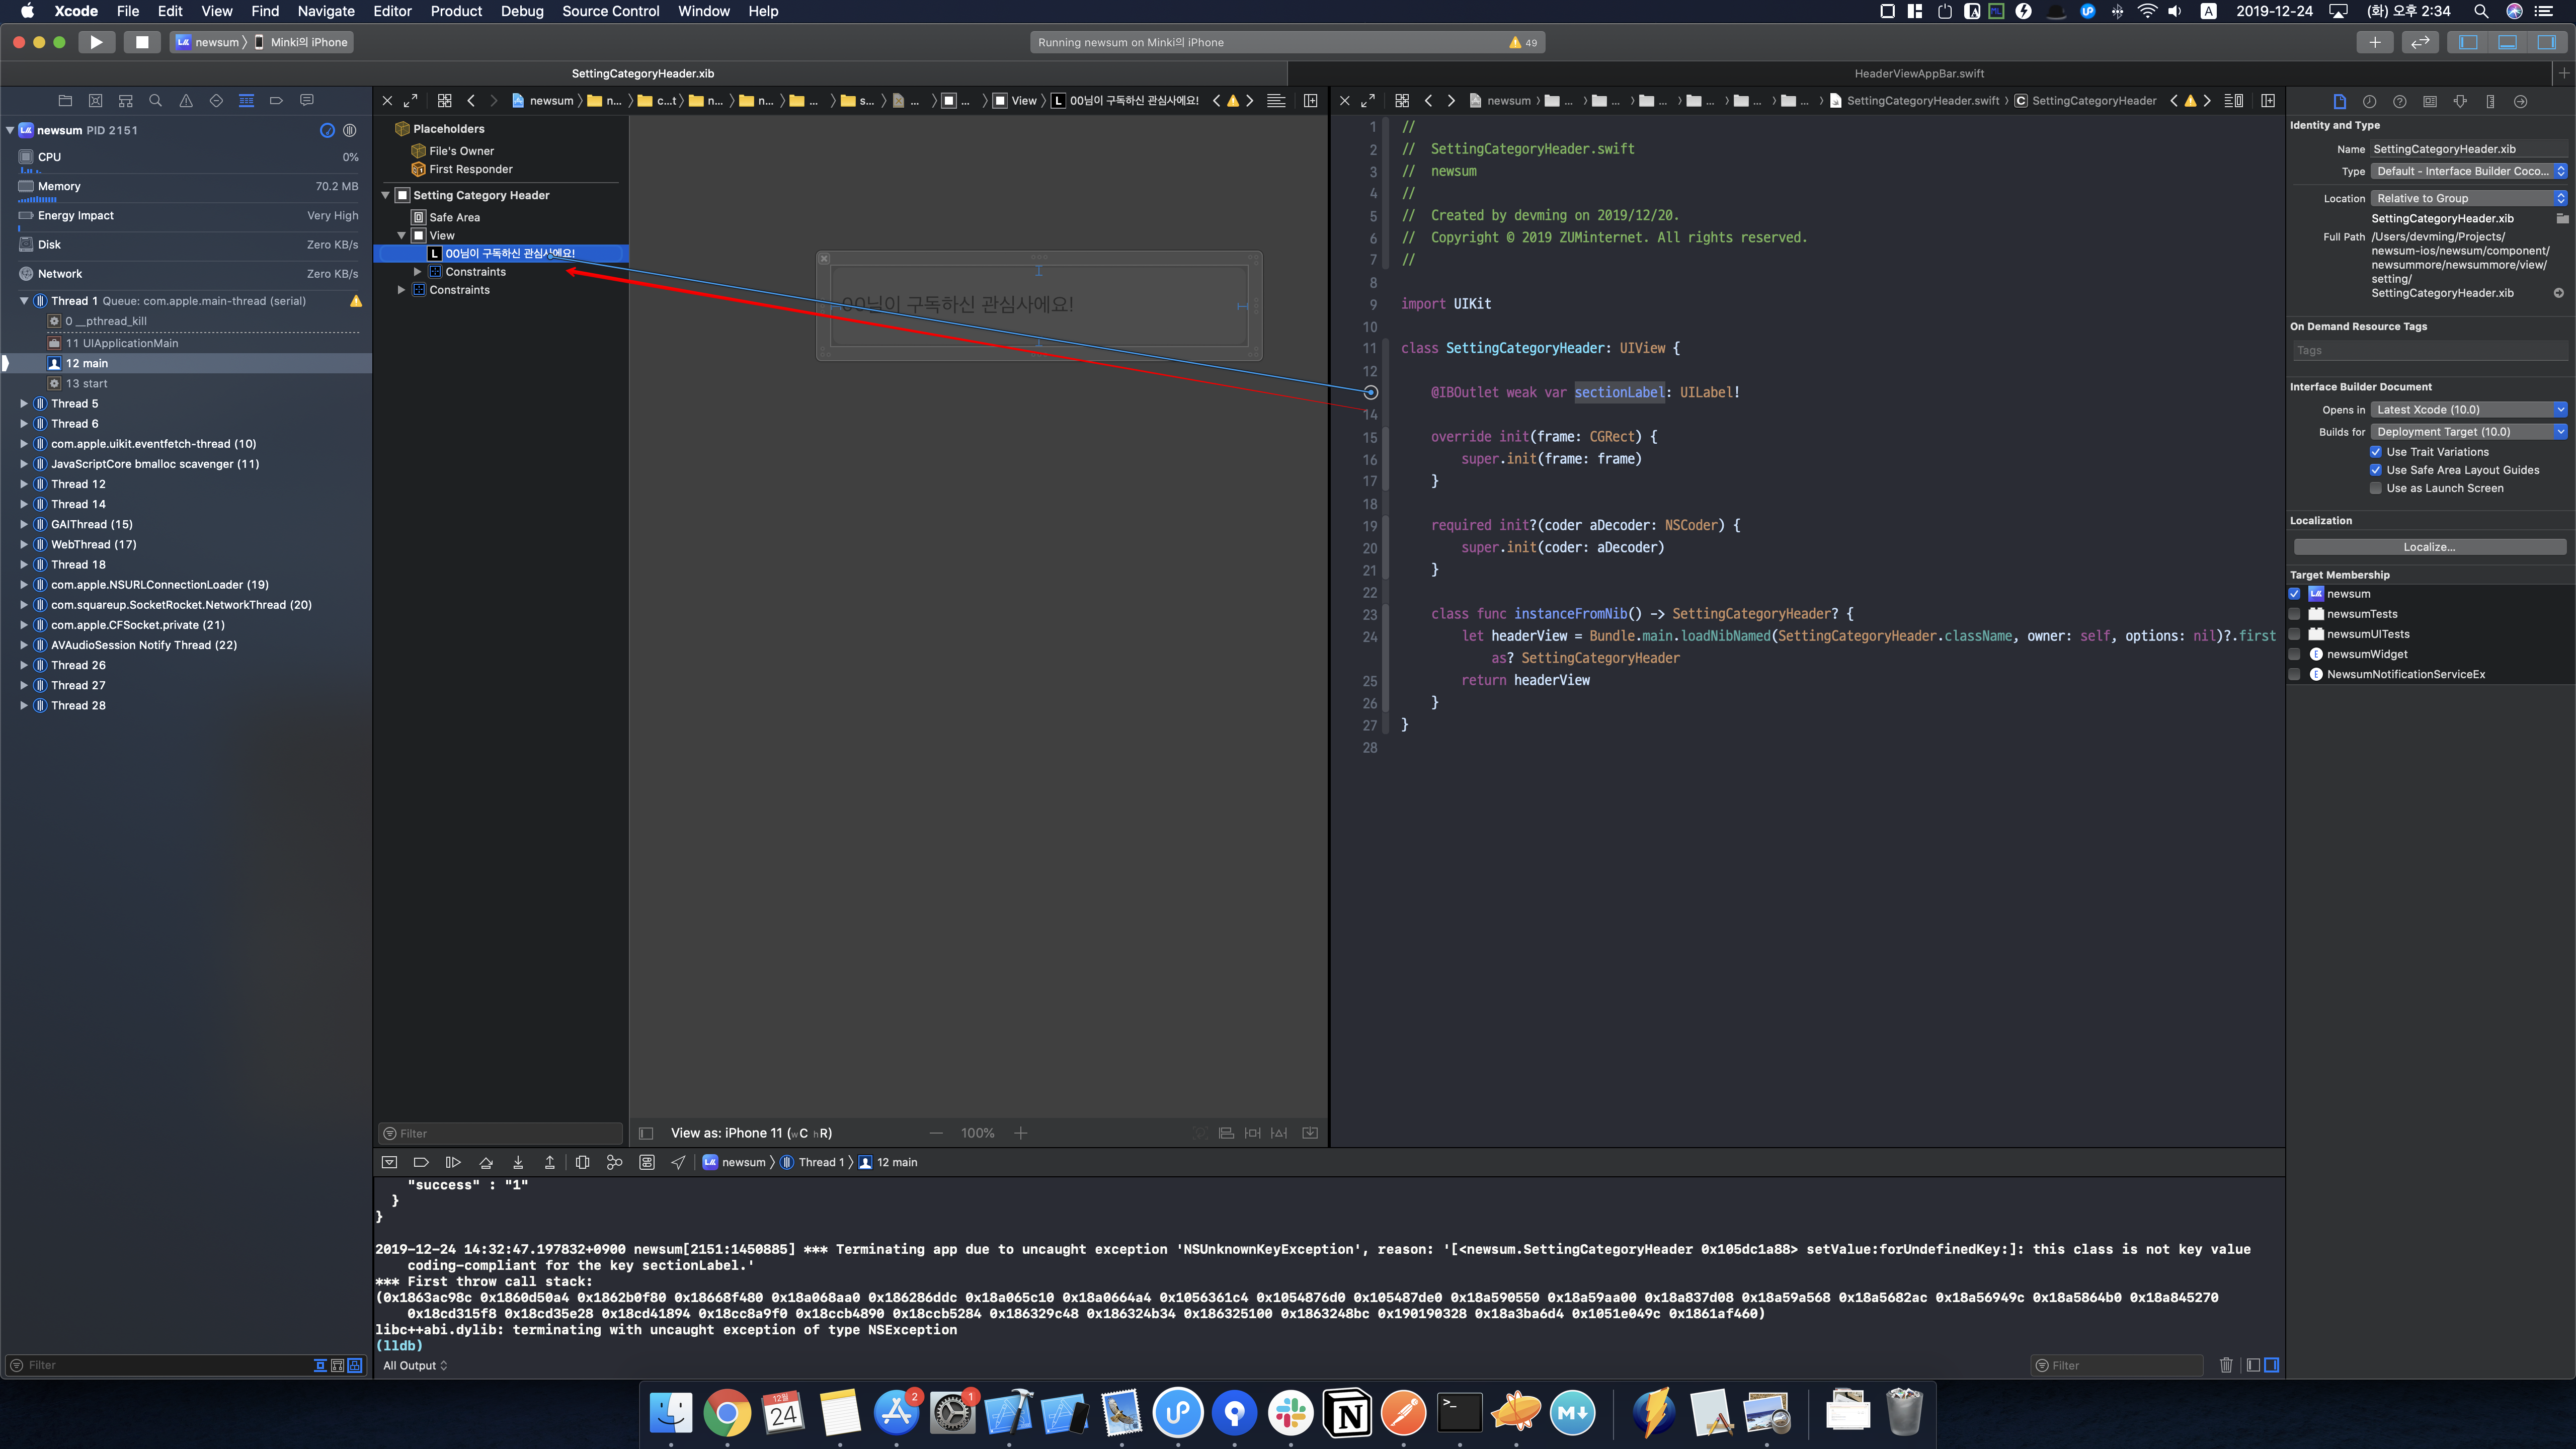Expand Thread 5 disclosure triangle
This screenshot has width=2576, height=1449.
click(x=24, y=404)
